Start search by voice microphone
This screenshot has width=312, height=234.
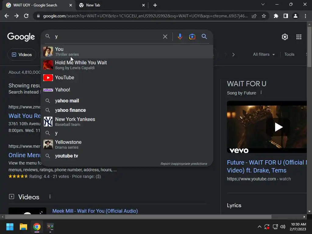[180, 37]
